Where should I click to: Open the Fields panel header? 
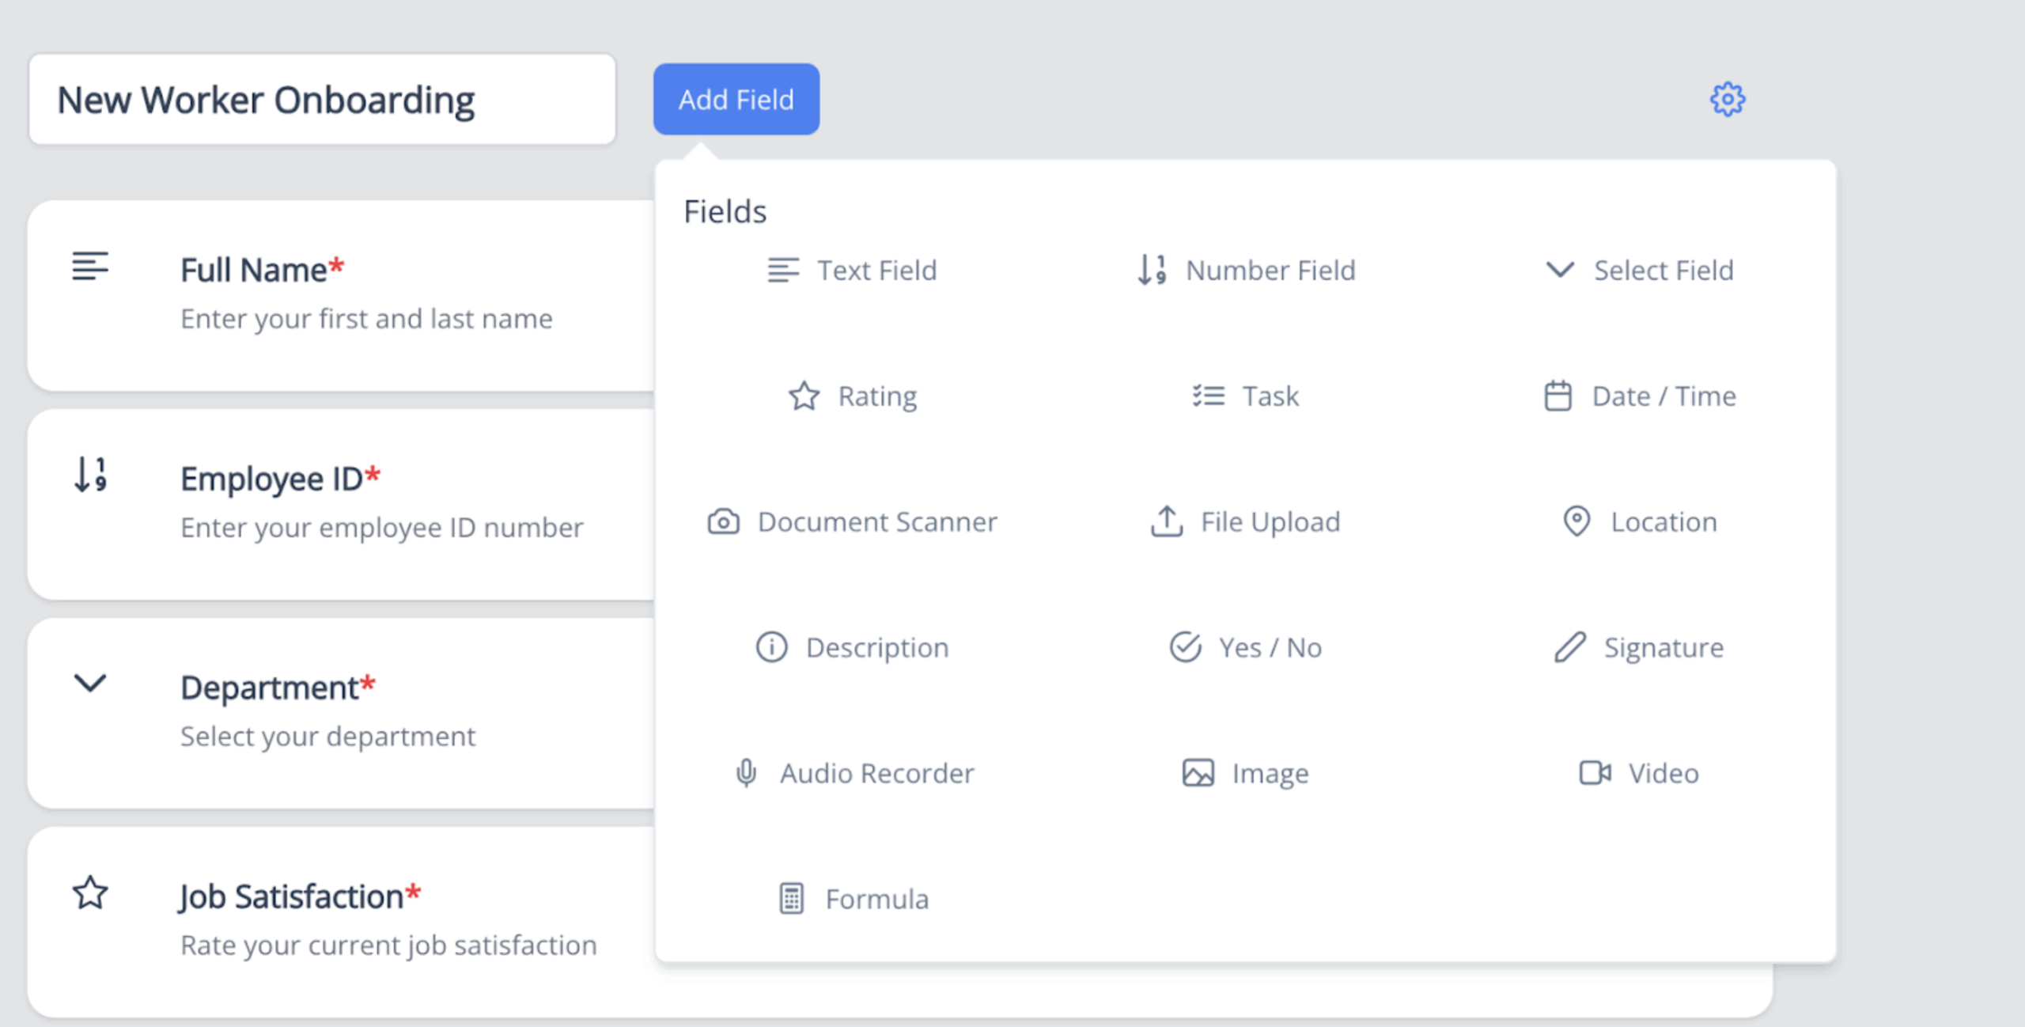[x=725, y=211]
